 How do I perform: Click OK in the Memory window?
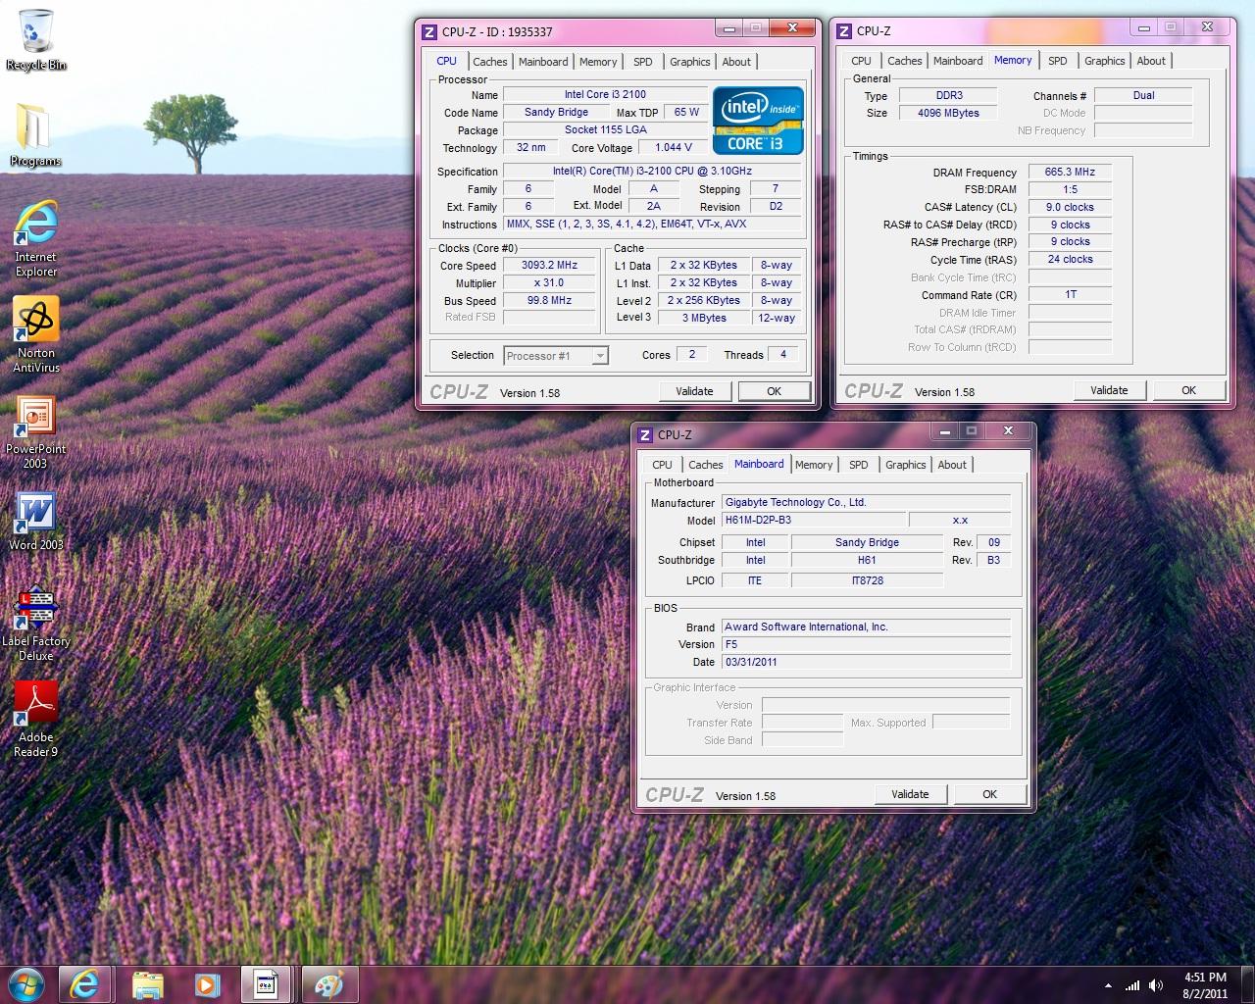[x=1188, y=390]
